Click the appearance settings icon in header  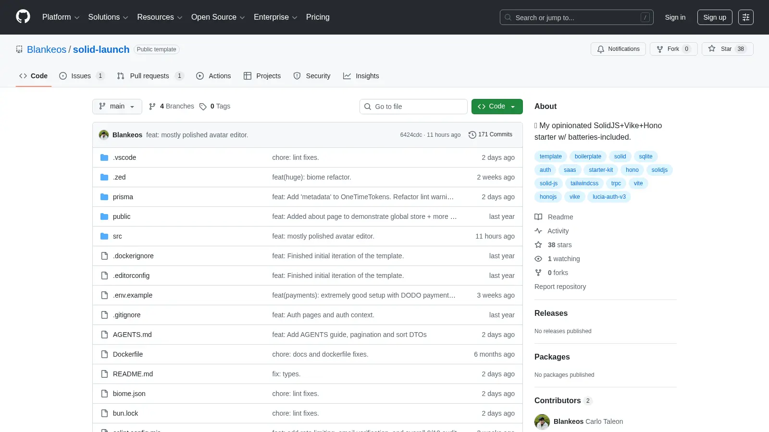[x=746, y=17]
